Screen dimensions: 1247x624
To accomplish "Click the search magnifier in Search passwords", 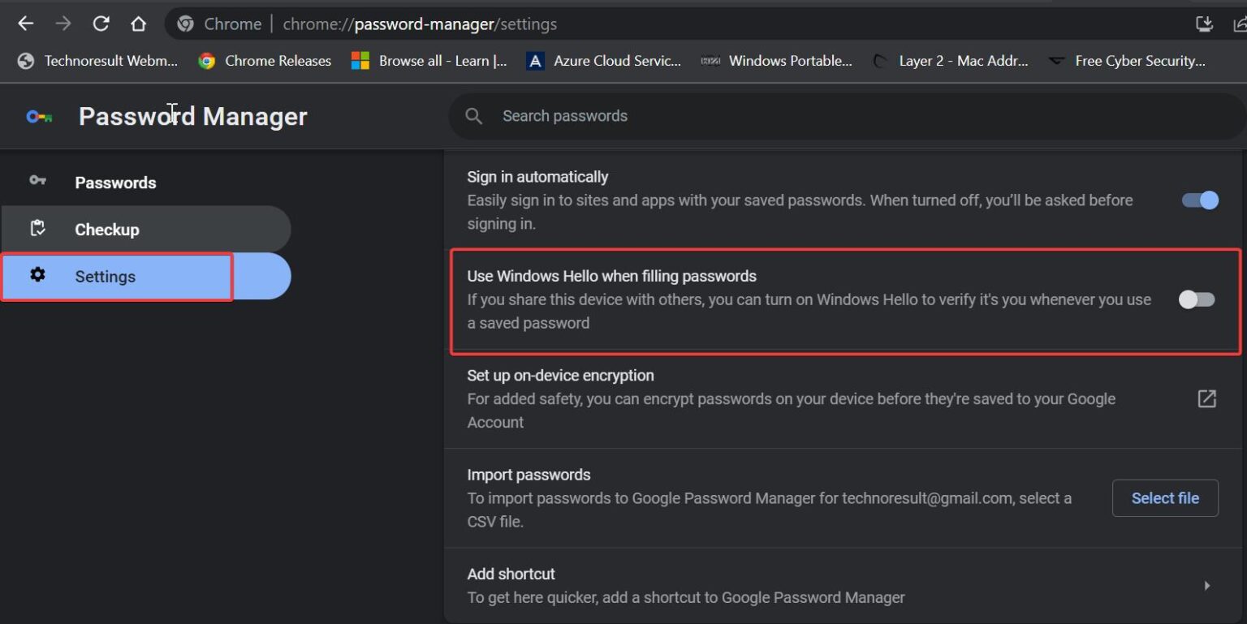I will 474,116.
